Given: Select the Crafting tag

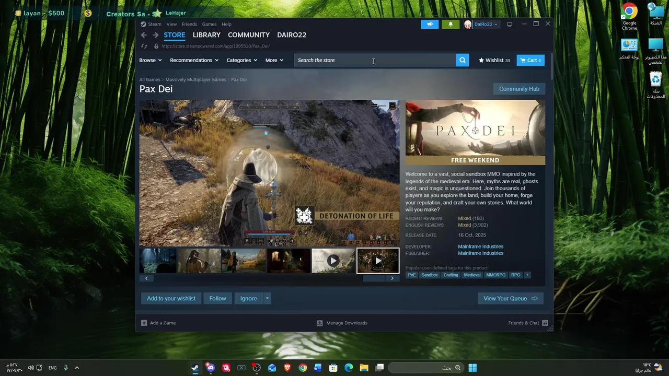Looking at the screenshot, I should click(x=451, y=275).
